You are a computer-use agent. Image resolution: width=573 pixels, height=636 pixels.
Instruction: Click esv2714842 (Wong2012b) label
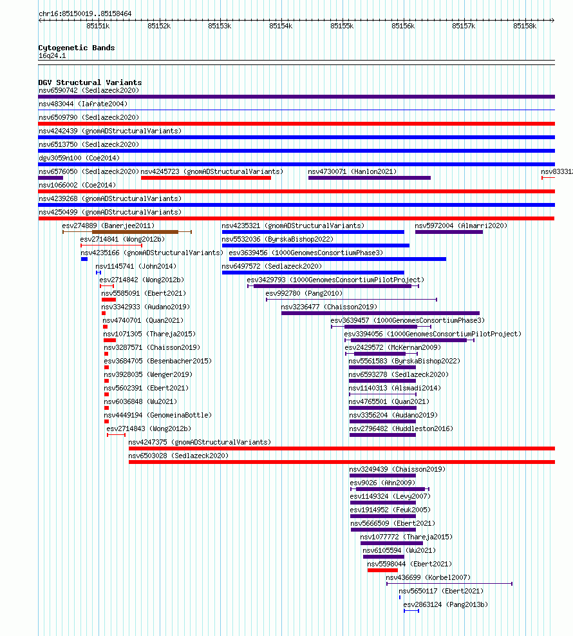click(x=142, y=280)
